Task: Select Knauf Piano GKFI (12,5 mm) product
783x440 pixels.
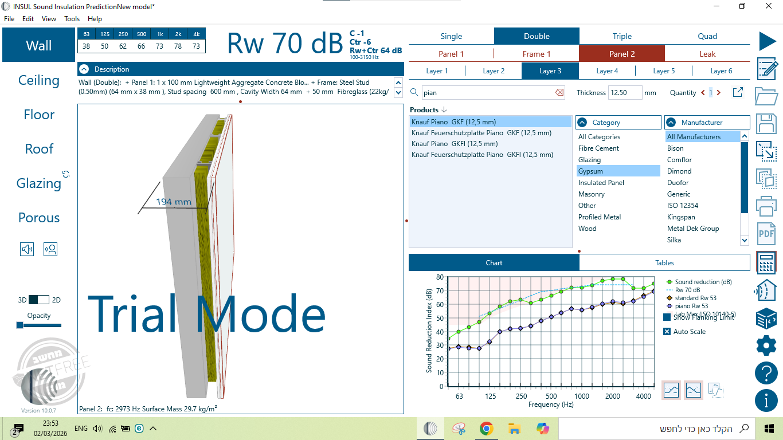Action: click(455, 144)
